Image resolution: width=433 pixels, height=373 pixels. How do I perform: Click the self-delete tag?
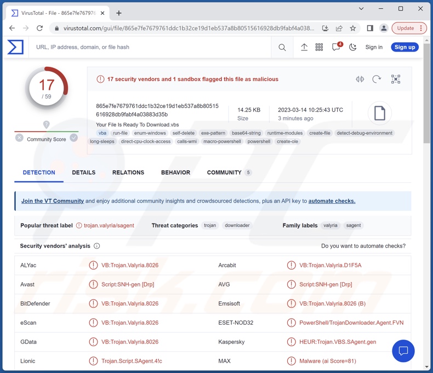(184, 133)
